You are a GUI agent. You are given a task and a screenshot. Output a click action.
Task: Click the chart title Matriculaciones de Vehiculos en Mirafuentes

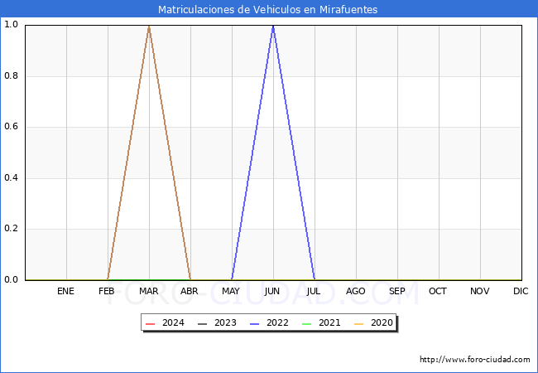coord(267,9)
